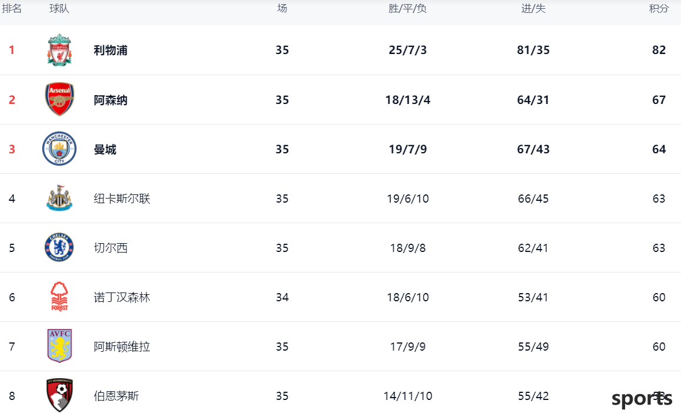Screen dimensions: 681x417
Task: Click the Newcastle United crest
Action: 59,199
